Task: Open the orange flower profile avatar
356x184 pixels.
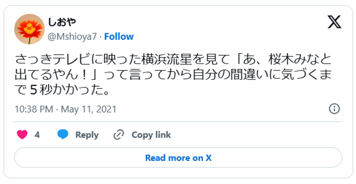Action: point(29,29)
